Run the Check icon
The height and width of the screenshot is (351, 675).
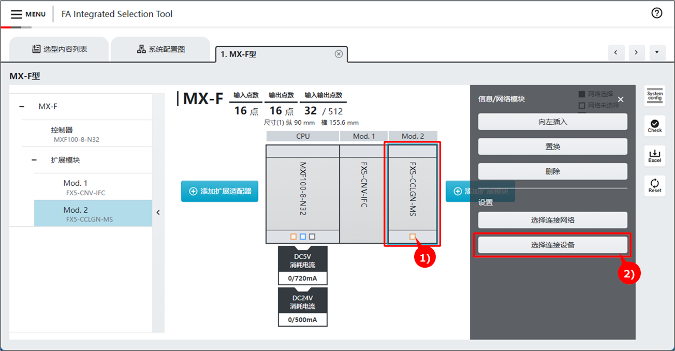tap(654, 125)
